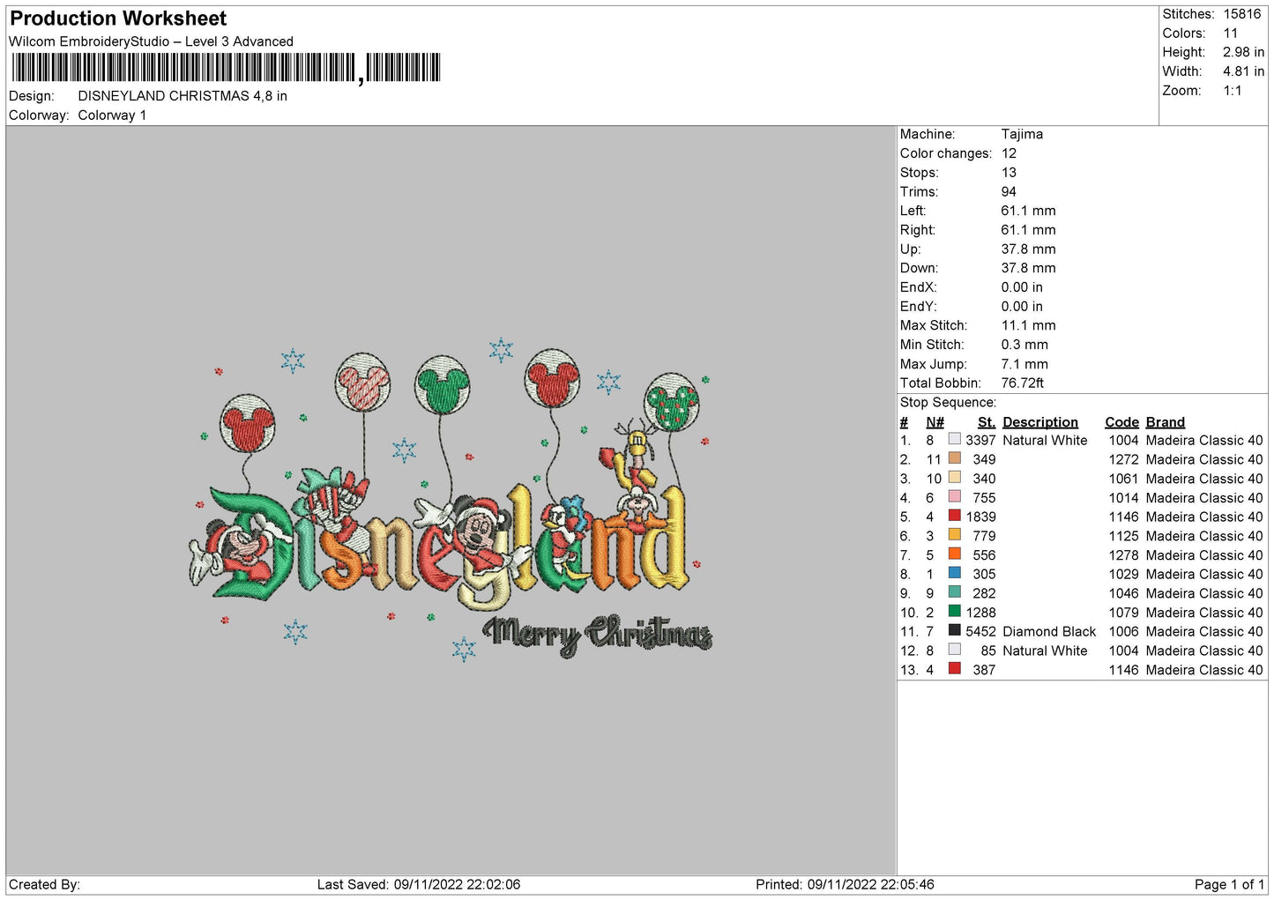
Task: Select the Stops value 13
Action: point(1009,173)
